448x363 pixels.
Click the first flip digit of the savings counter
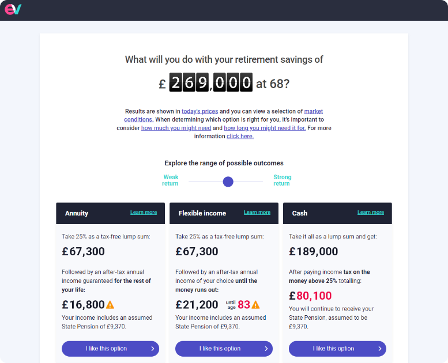pyautogui.click(x=175, y=82)
